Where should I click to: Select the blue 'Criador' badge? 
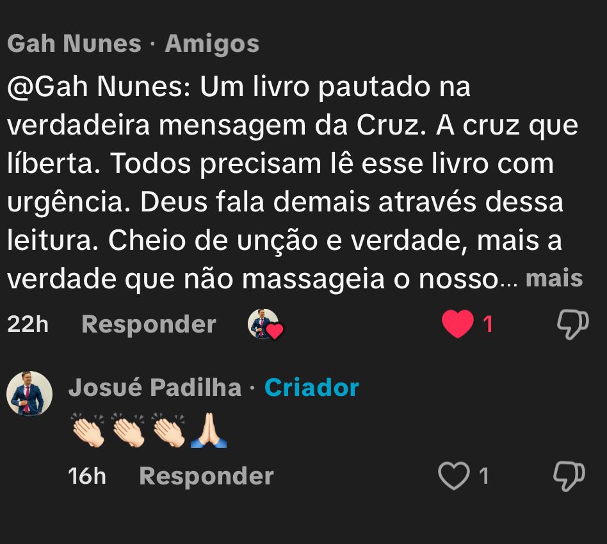click(311, 387)
